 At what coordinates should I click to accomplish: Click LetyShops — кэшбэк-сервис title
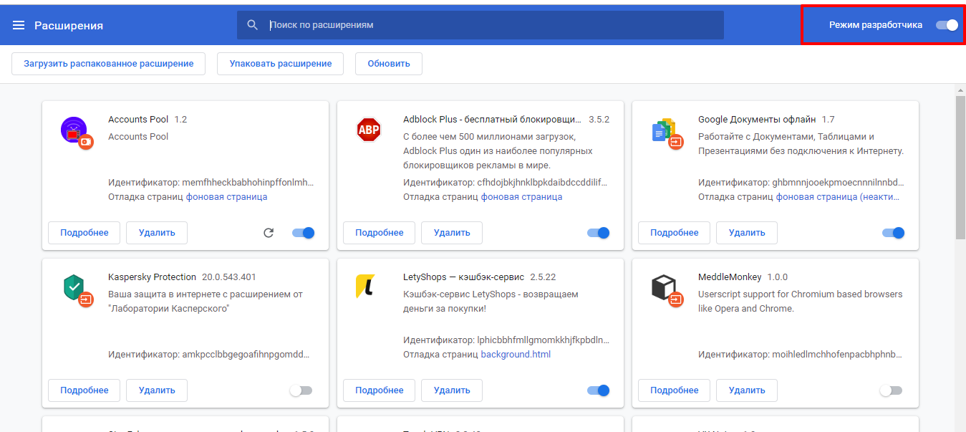(x=463, y=277)
